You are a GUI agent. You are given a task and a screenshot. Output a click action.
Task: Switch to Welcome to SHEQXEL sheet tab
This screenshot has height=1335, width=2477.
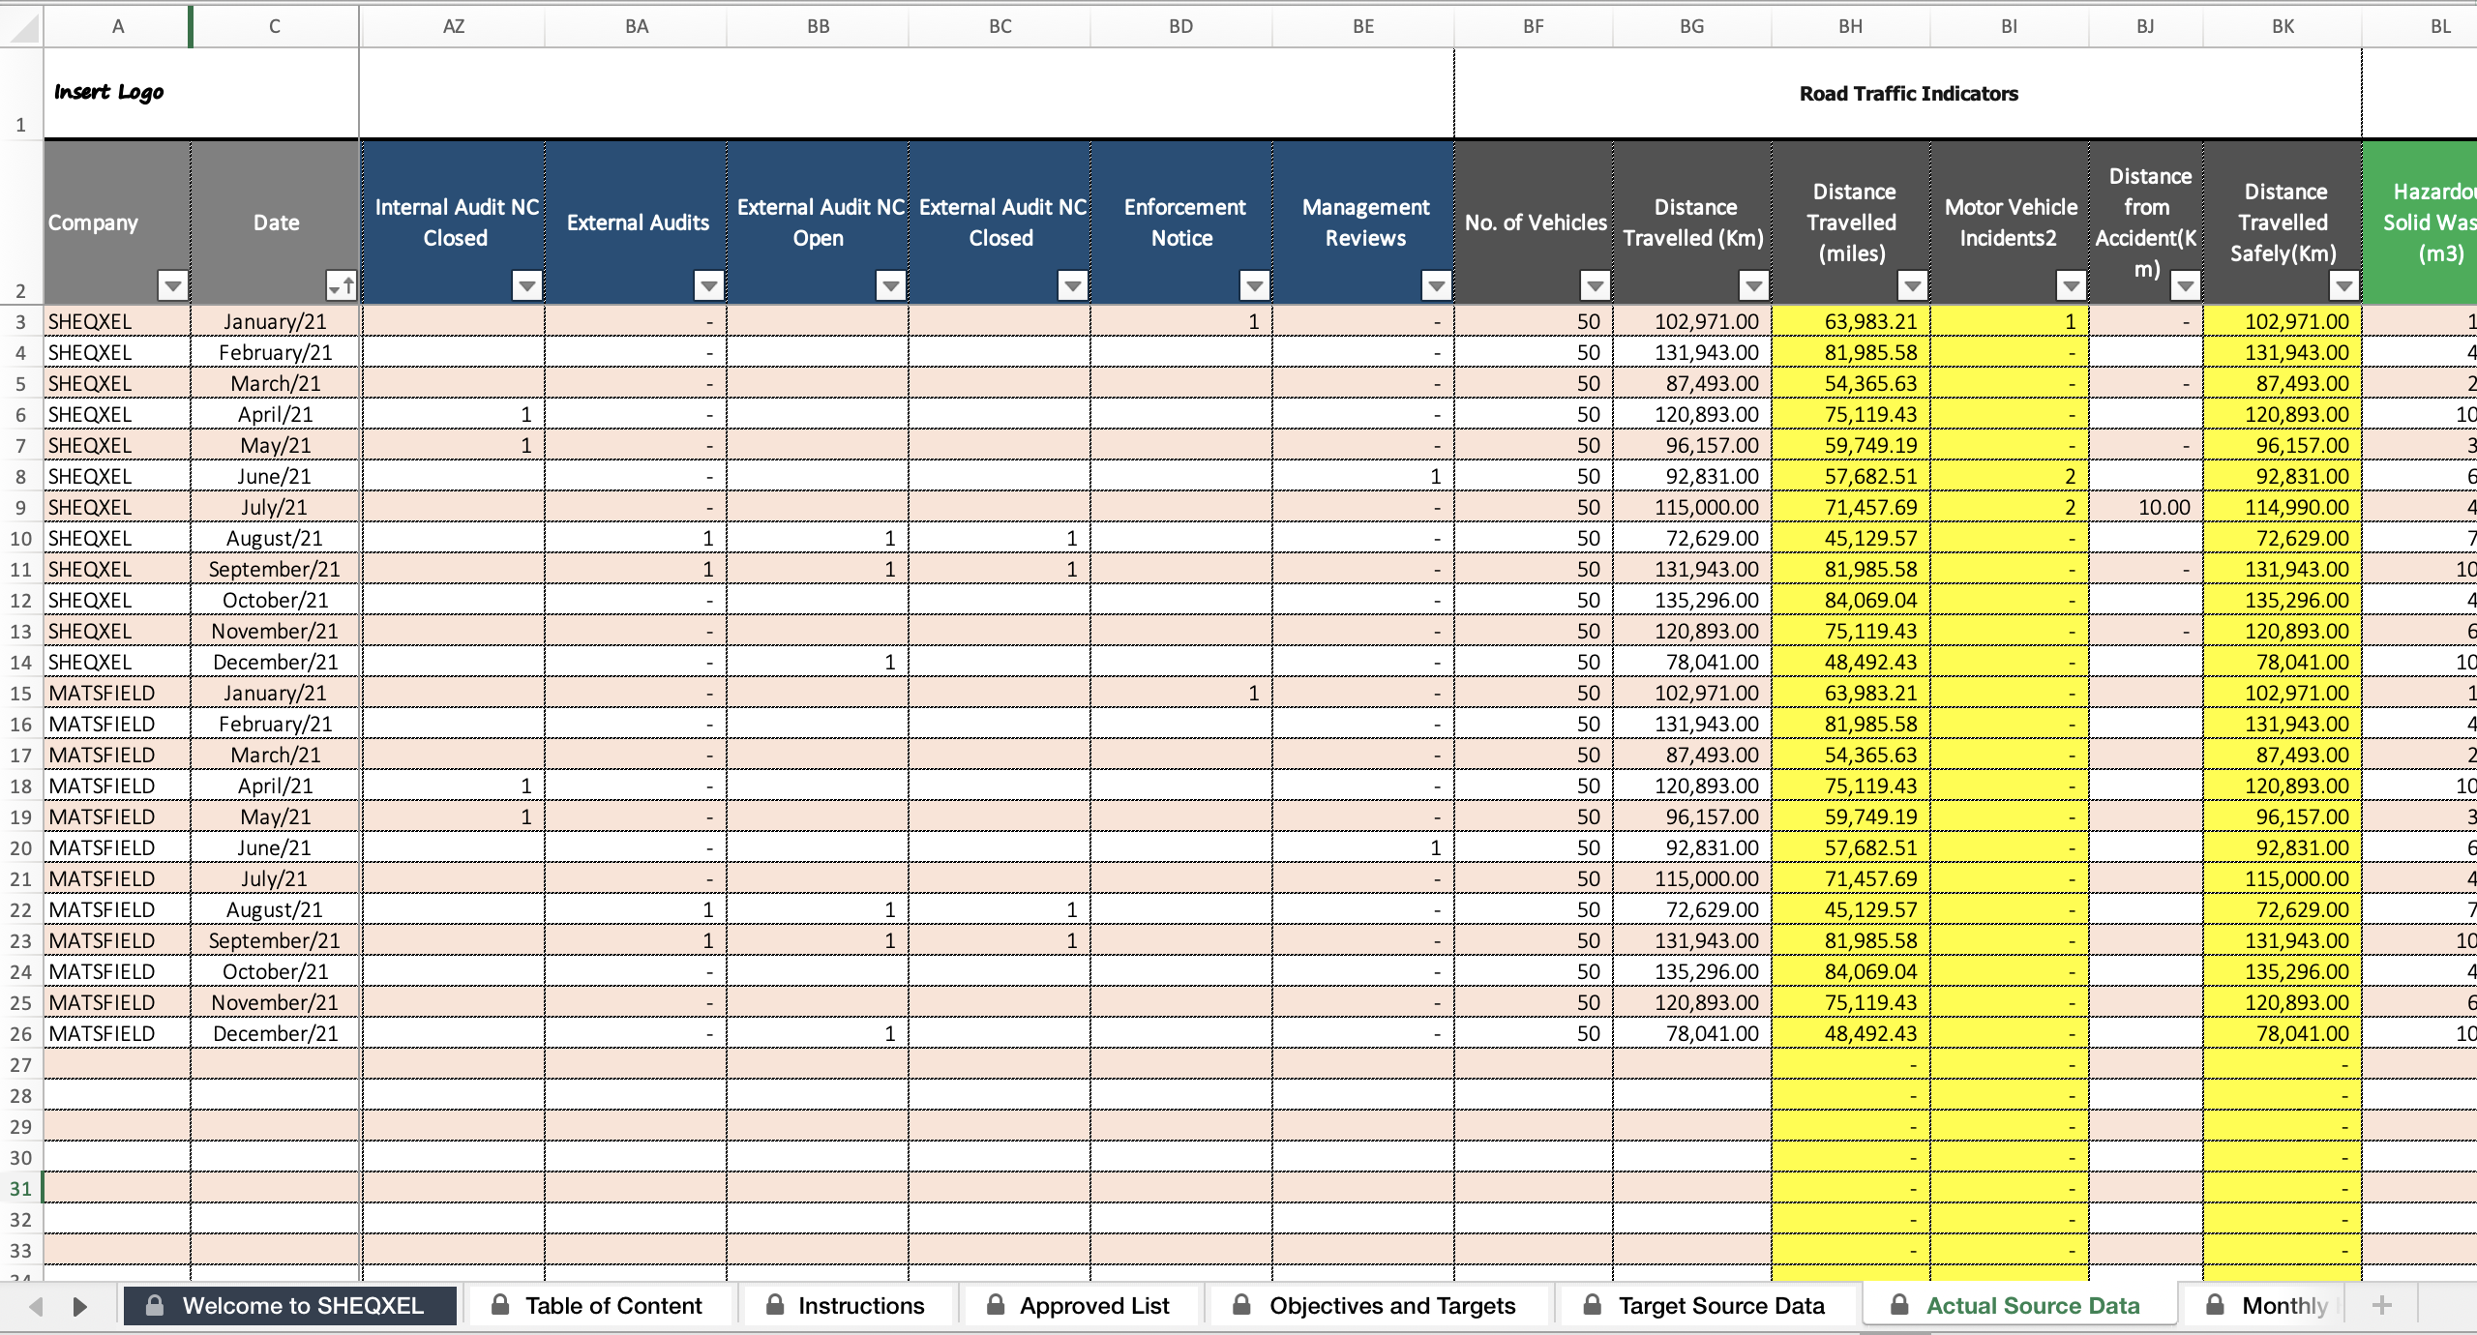[x=290, y=1306]
